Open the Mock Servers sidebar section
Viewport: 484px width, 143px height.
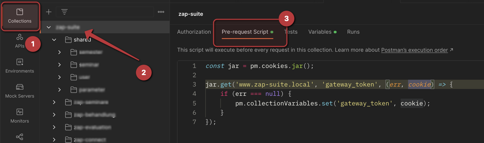click(x=20, y=92)
